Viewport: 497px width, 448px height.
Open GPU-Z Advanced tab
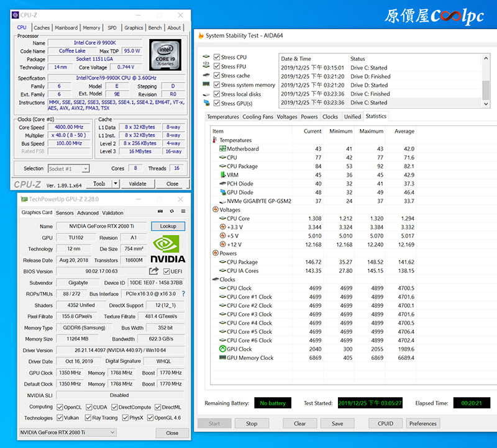pos(88,213)
